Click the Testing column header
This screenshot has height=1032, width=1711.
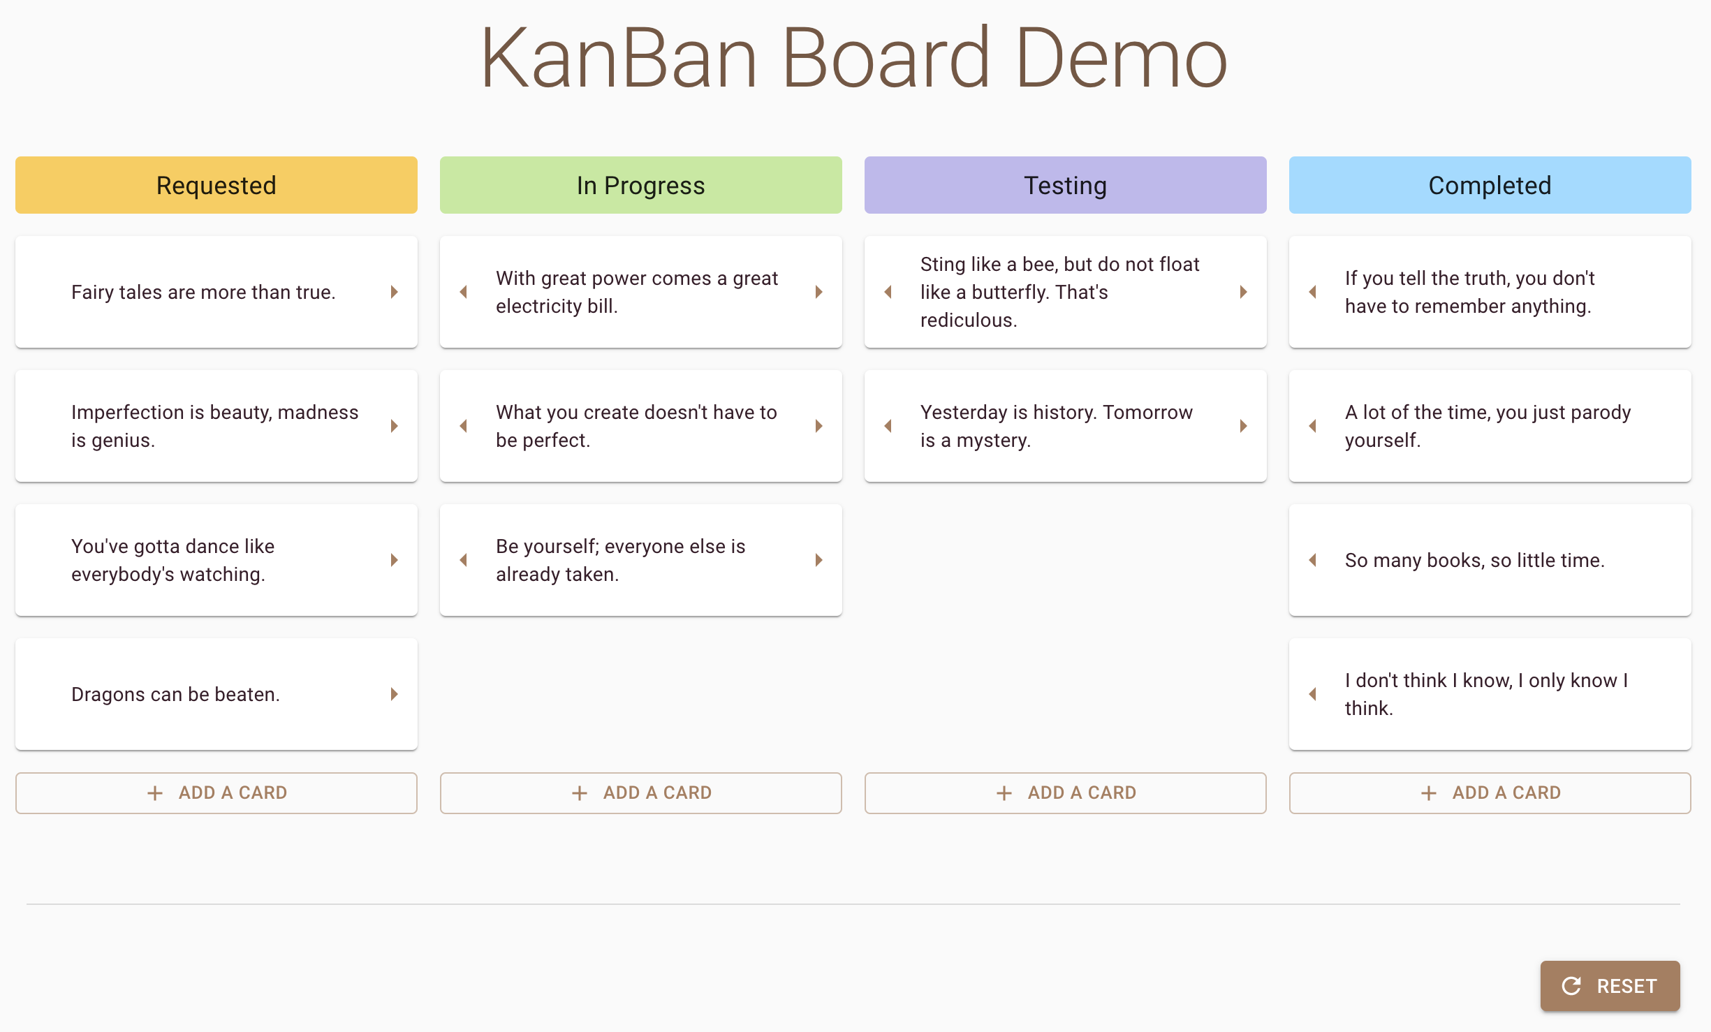point(1066,185)
